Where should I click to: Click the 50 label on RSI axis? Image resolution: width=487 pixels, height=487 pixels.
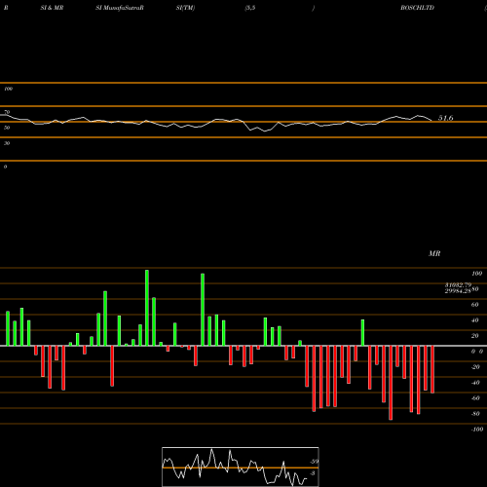(7, 128)
